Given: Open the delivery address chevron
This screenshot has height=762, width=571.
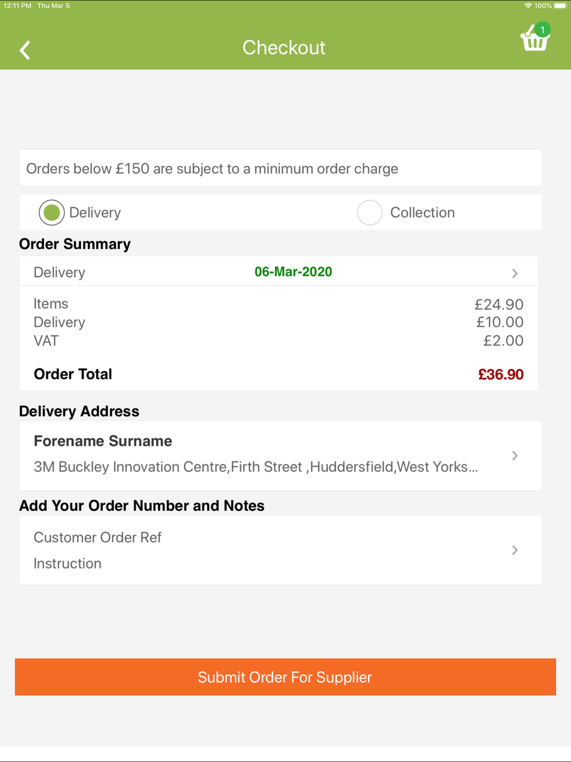Looking at the screenshot, I should click(514, 456).
